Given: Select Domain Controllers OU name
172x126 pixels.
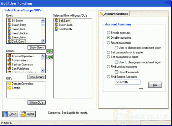Looking at the screenshot, I should (23, 84).
